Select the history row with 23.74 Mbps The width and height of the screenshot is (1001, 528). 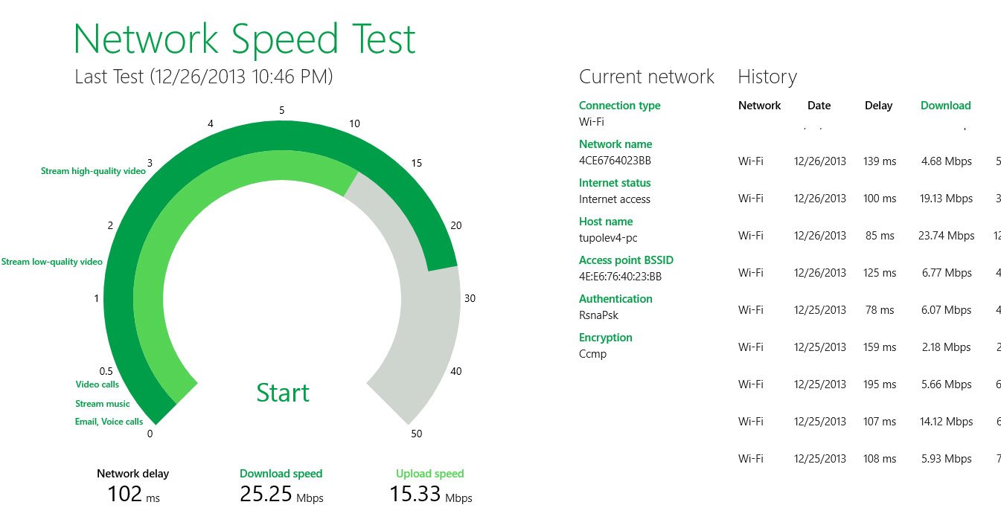(869, 236)
